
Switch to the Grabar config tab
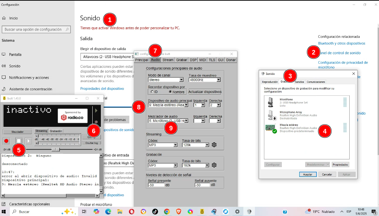[181, 60]
